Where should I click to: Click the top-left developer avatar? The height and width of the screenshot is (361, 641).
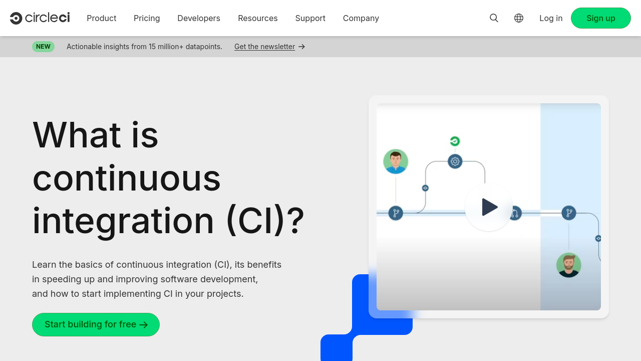click(396, 161)
